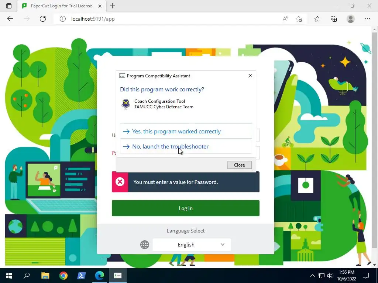Open PowerShell from taskbar

[x=82, y=276]
